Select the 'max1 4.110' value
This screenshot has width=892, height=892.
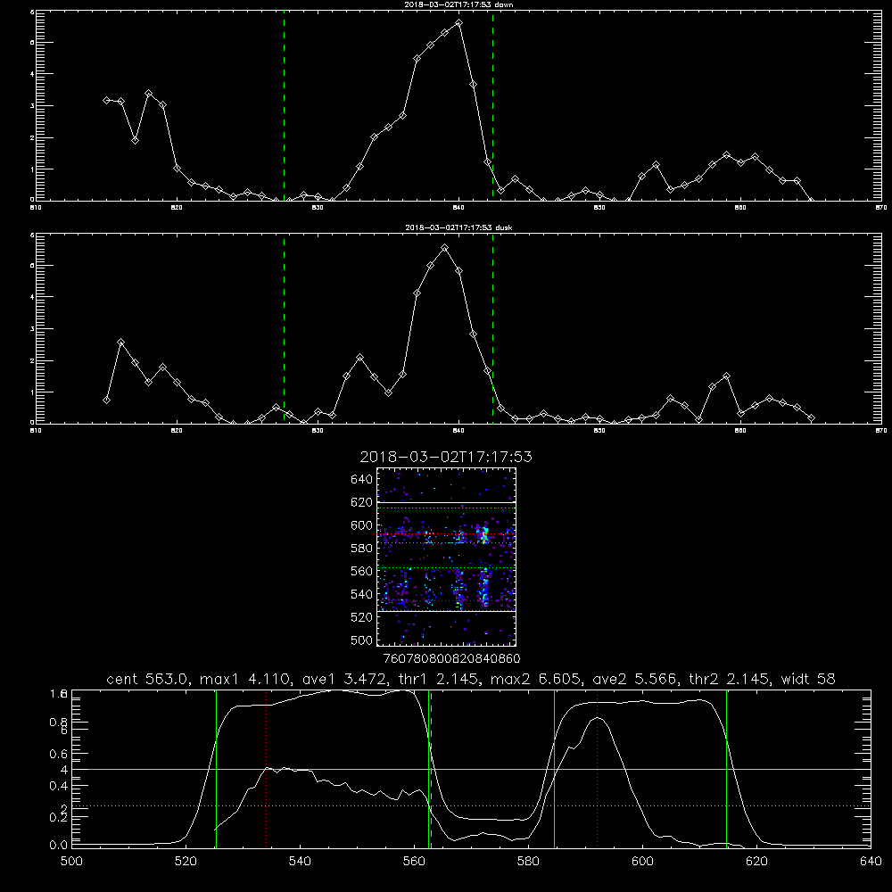pos(244,679)
